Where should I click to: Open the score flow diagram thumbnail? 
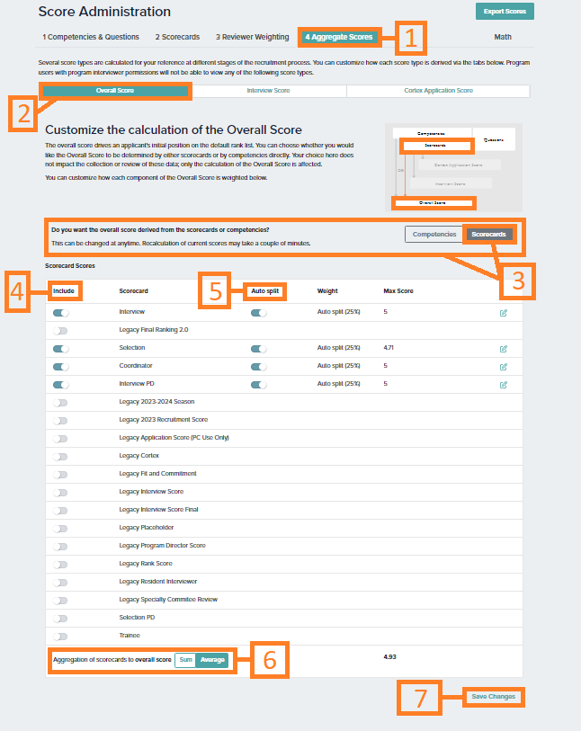453,167
